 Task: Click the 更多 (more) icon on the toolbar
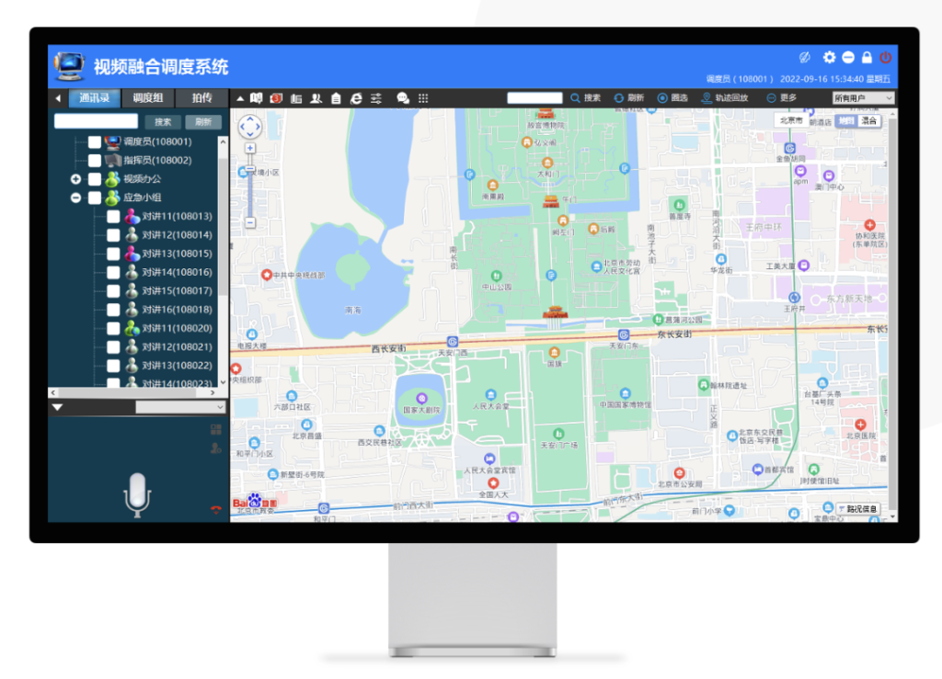[784, 98]
